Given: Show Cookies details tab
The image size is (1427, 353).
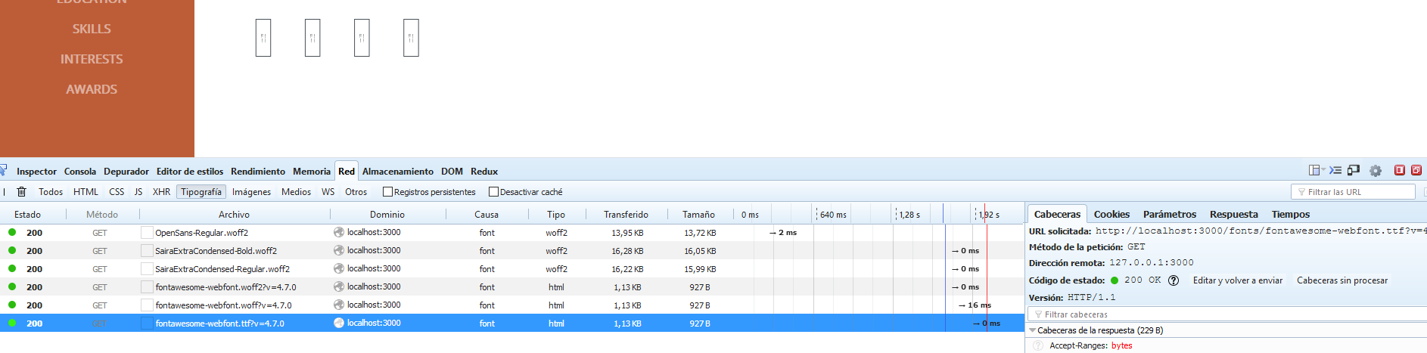Looking at the screenshot, I should (x=1111, y=215).
